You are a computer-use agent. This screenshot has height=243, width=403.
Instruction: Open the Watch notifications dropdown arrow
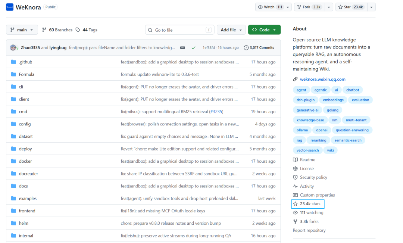click(x=288, y=7)
